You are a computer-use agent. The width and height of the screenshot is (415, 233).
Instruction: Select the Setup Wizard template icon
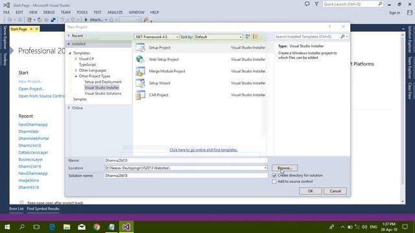coord(140,83)
